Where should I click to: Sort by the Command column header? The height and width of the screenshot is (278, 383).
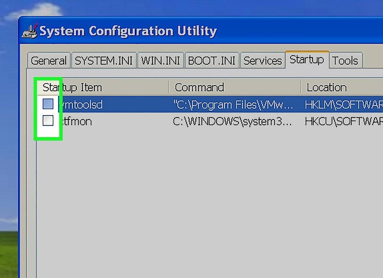pos(234,87)
